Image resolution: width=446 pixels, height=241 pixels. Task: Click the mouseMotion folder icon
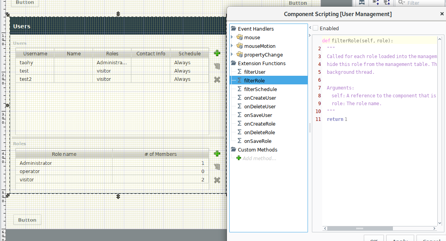(240, 46)
